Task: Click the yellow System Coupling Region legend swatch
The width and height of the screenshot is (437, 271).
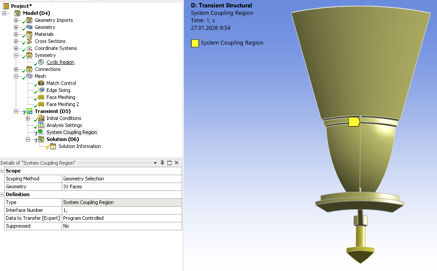Action: [195, 43]
